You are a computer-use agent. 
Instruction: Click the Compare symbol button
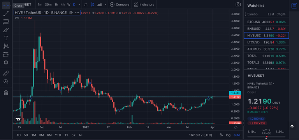pos(120,4)
